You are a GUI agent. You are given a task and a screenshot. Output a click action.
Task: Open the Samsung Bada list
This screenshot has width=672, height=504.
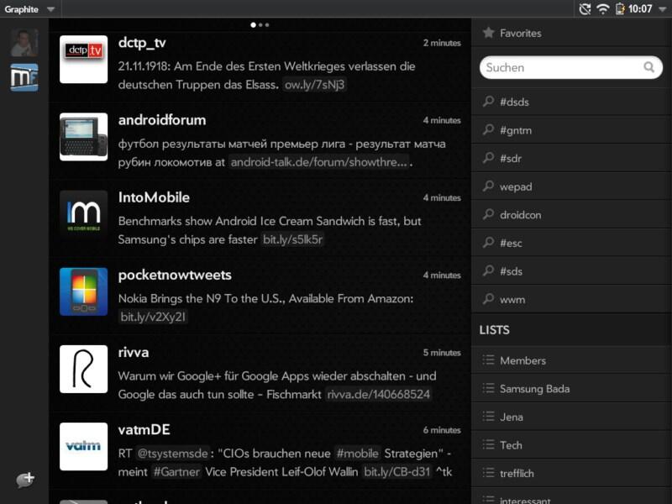pyautogui.click(x=571, y=389)
